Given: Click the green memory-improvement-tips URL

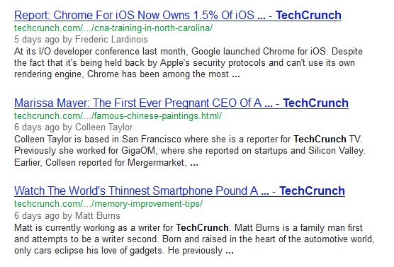Looking at the screenshot, I should click(x=108, y=203).
